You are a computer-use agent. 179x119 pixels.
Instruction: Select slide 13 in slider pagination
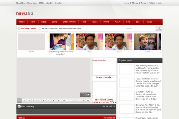coord(78,101)
